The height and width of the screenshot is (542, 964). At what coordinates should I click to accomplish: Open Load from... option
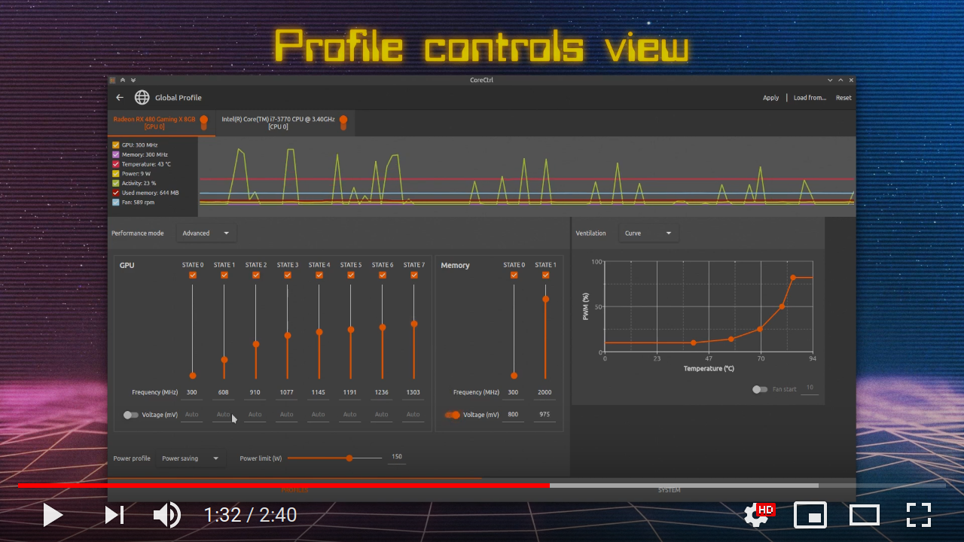click(x=810, y=98)
